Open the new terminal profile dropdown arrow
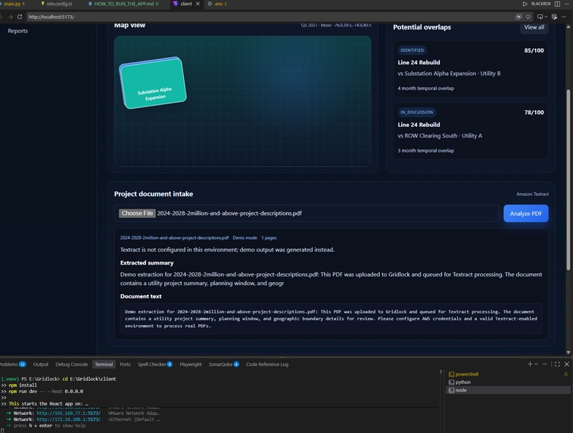 click(536, 364)
